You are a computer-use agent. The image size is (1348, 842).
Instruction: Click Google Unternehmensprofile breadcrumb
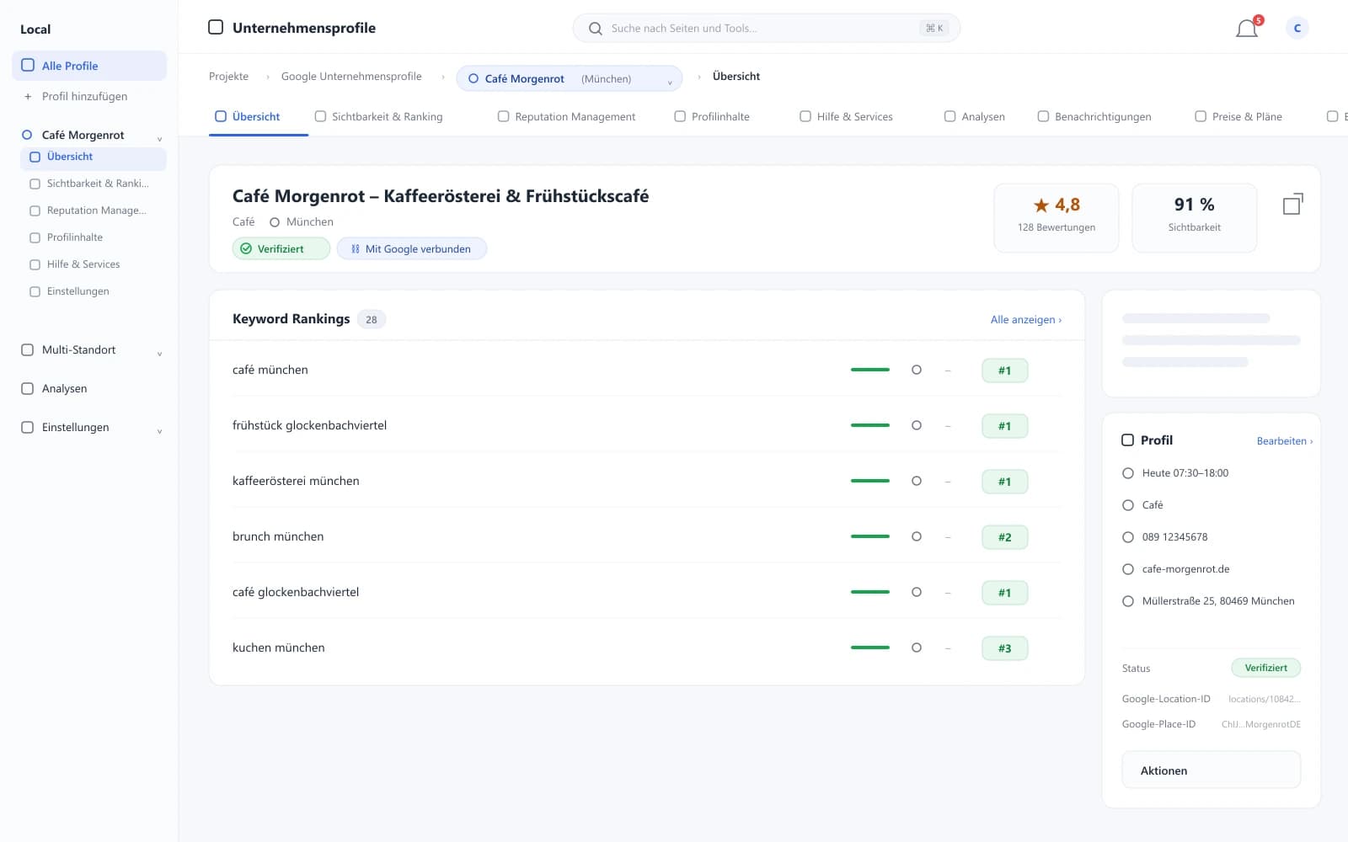click(351, 77)
